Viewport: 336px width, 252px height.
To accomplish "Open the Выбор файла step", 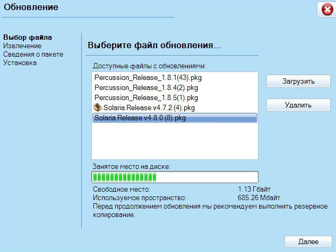I will coord(28,38).
